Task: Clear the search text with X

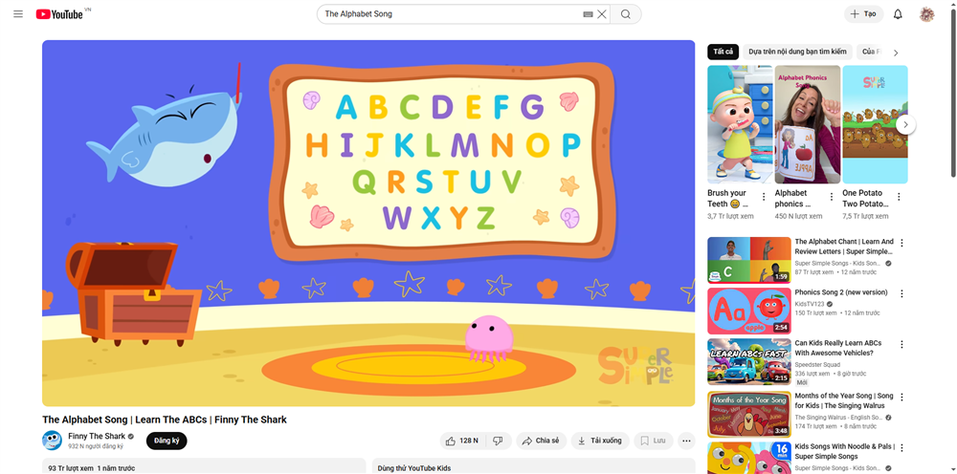Action: click(602, 14)
